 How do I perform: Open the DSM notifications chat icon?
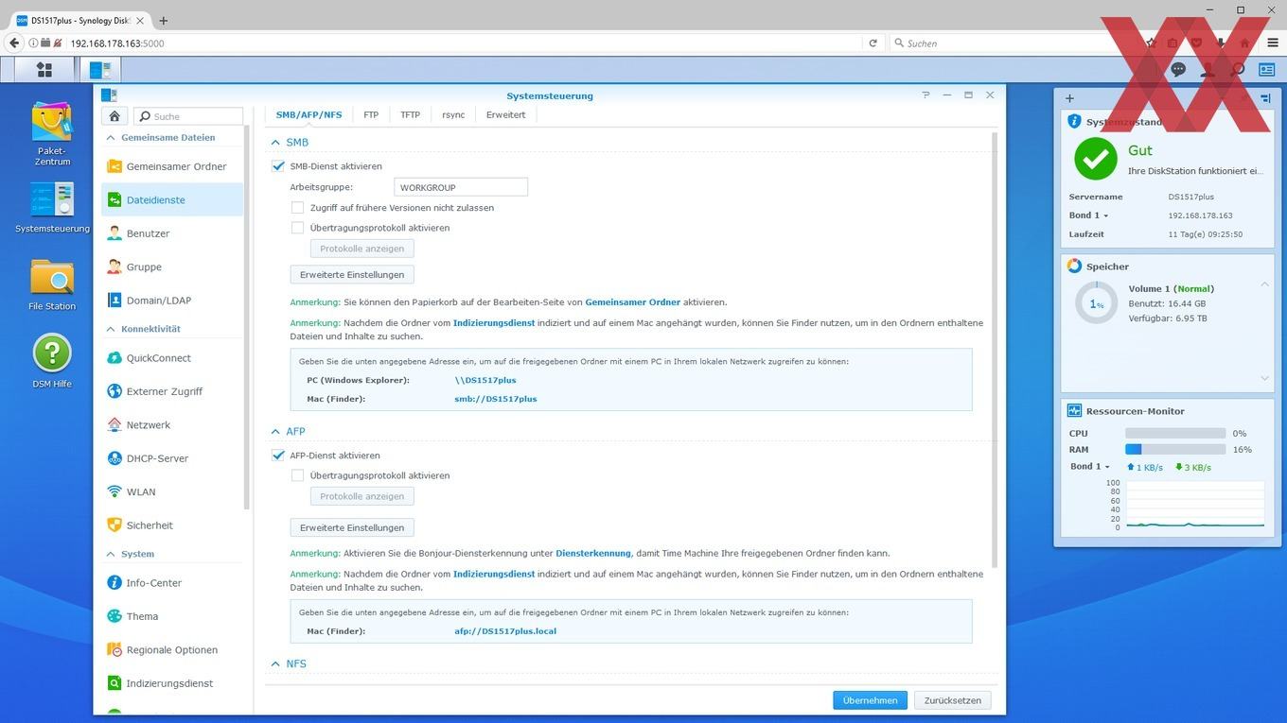click(1178, 69)
